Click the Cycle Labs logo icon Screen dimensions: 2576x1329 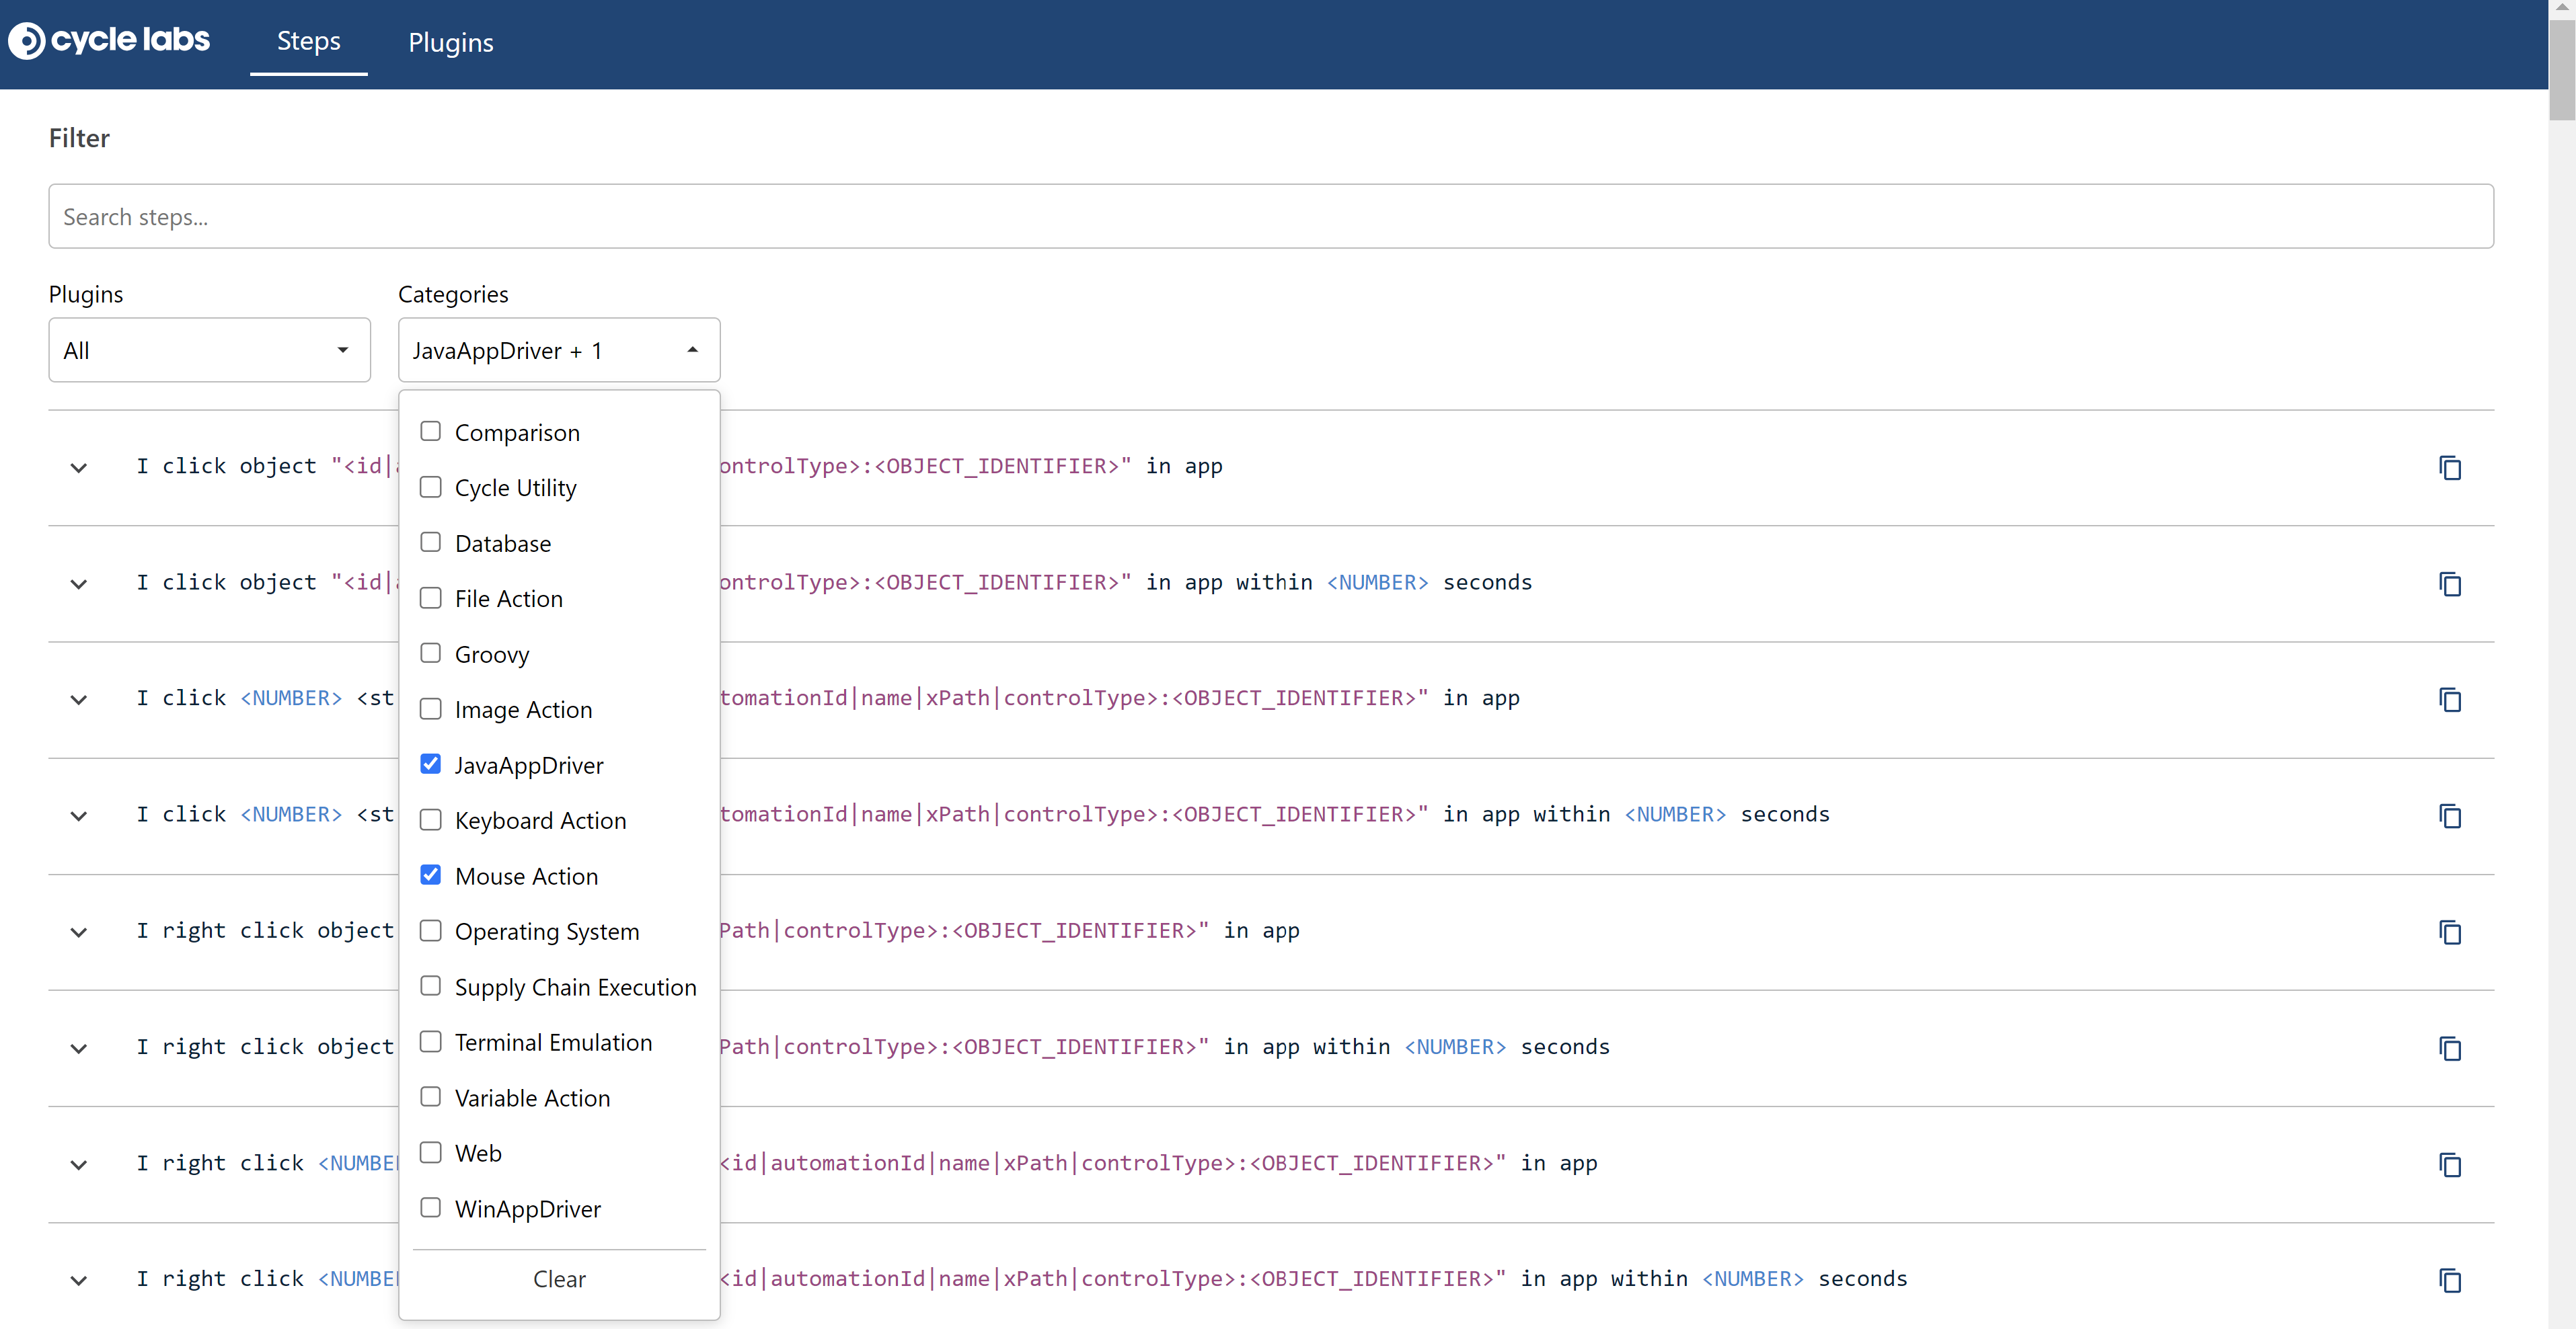click(27, 41)
